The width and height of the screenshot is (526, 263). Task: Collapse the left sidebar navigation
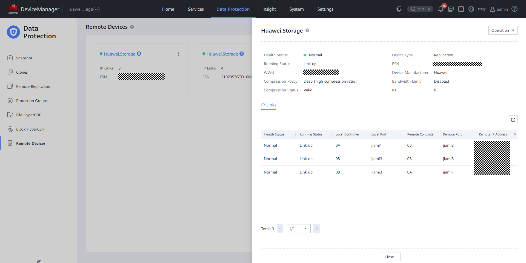pyautogui.click(x=39, y=261)
